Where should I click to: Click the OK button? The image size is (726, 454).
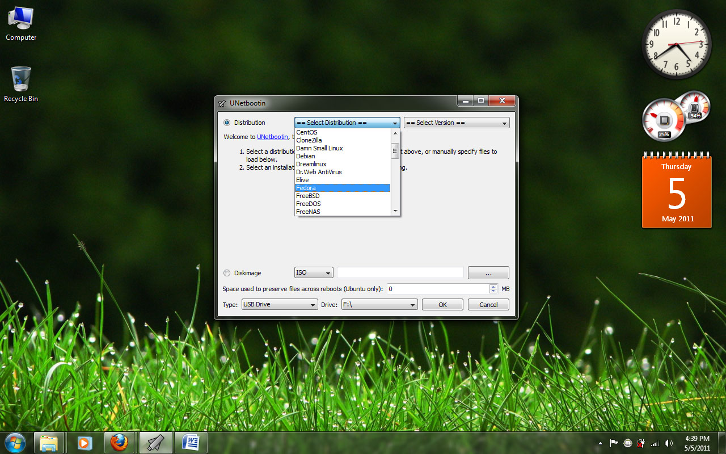[442, 305]
